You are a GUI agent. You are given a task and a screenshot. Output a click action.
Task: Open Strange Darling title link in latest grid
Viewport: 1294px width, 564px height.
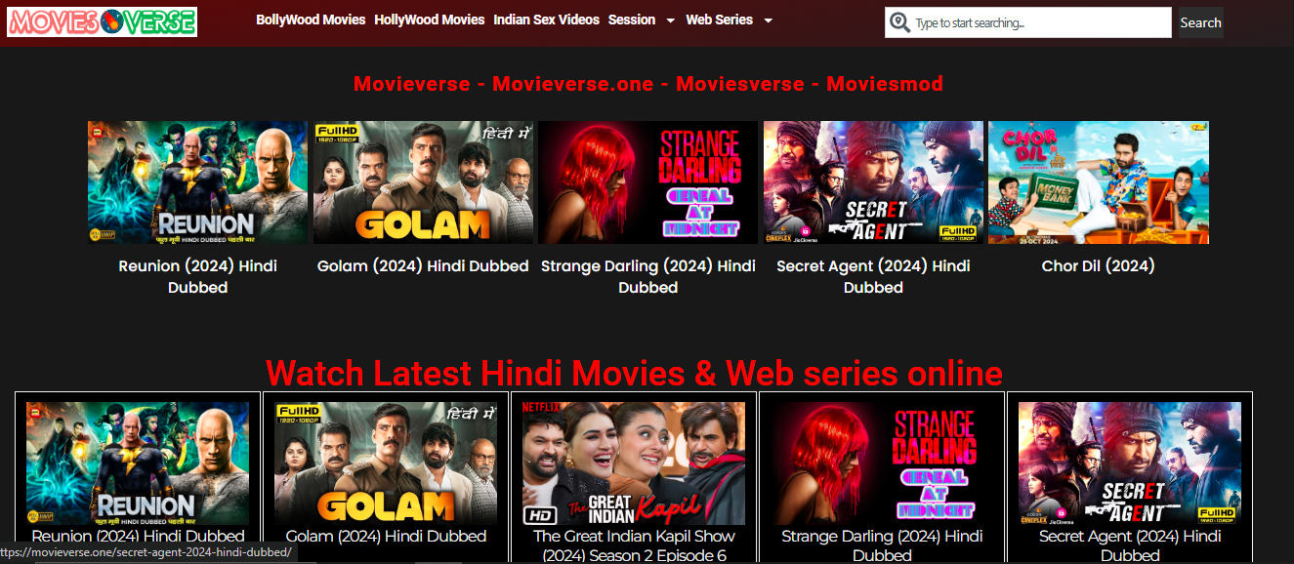(x=882, y=545)
